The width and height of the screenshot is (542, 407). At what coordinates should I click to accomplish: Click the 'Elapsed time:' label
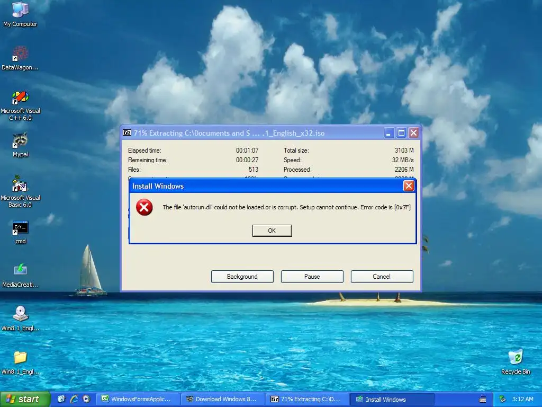coord(144,151)
